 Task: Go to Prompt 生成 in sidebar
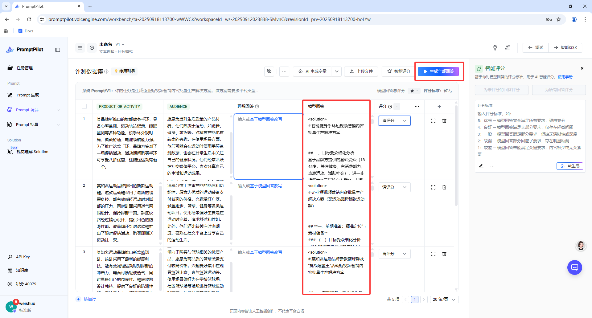28,95
